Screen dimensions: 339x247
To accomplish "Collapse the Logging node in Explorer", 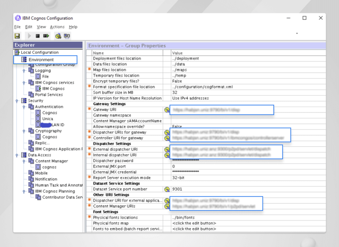I will click(24, 71).
